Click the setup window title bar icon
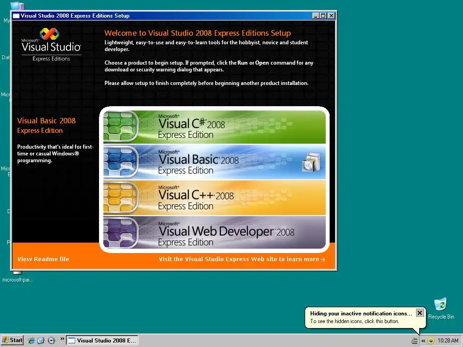The width and height of the screenshot is (463, 347). click(16, 16)
